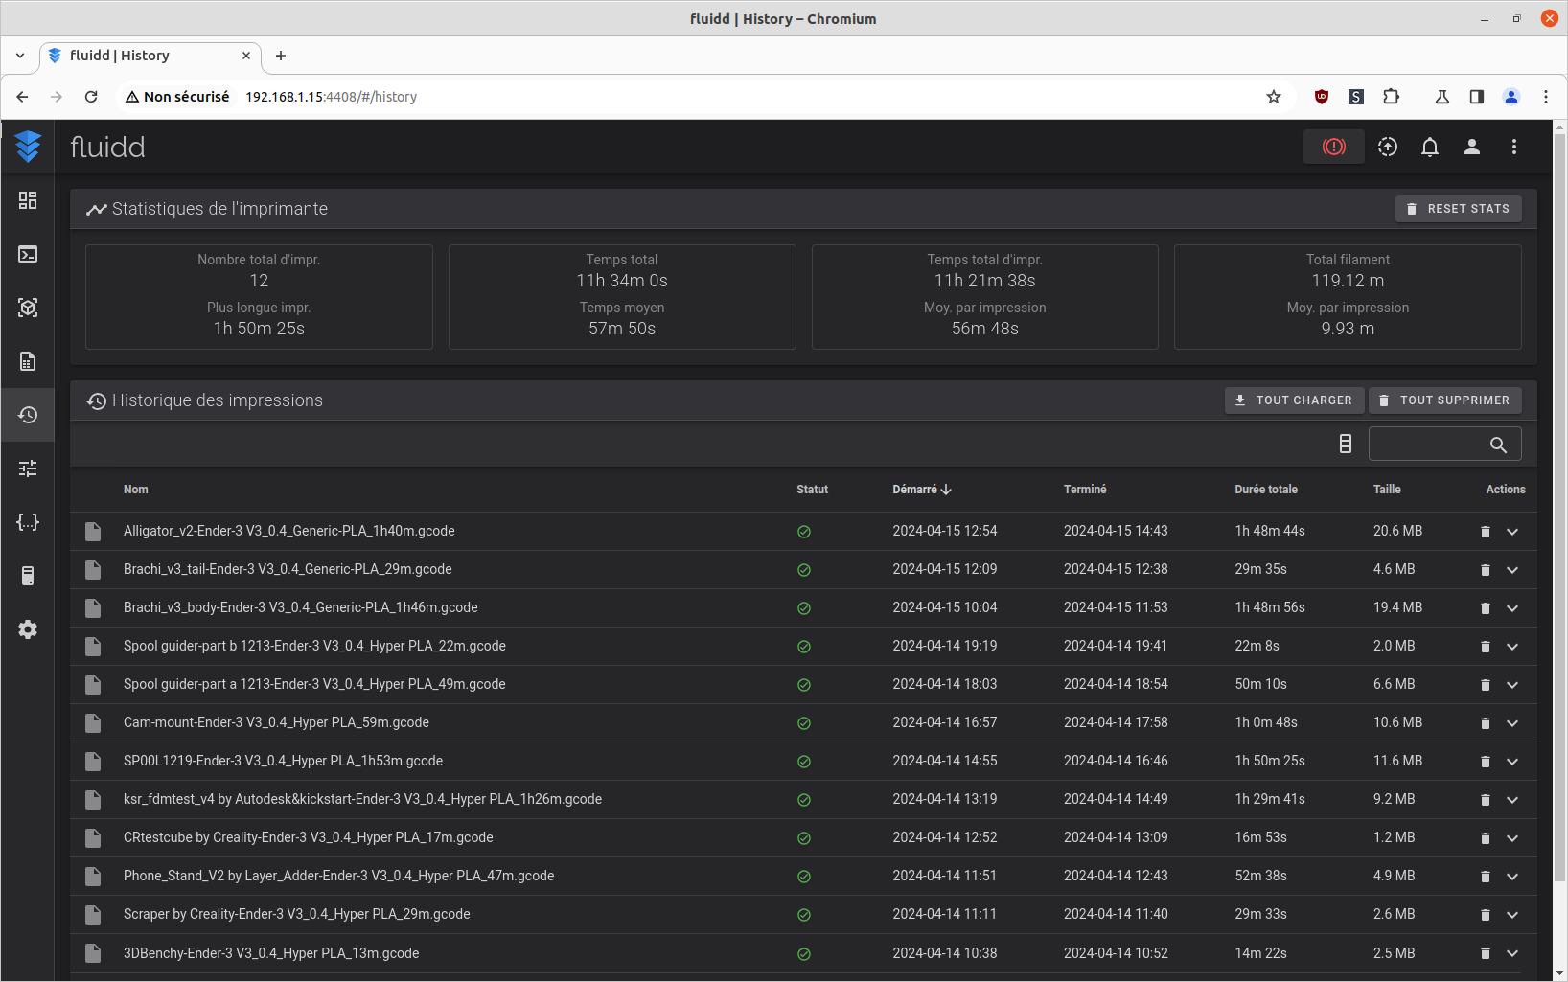Image resolution: width=1568 pixels, height=982 pixels.
Task: Open the Tune sliders page in the sidebar
Action: 28,468
